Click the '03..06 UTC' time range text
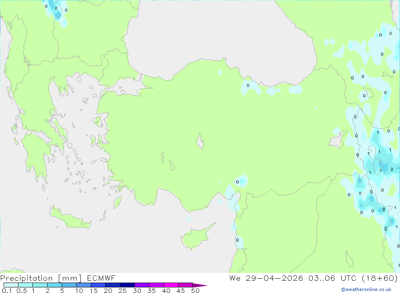This screenshot has height=293, width=400. point(332,278)
